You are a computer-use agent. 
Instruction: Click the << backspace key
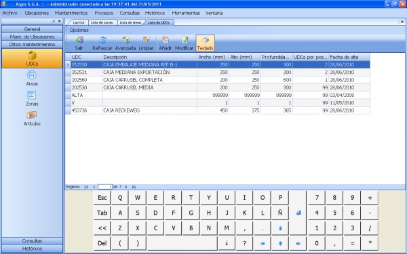(x=102, y=228)
